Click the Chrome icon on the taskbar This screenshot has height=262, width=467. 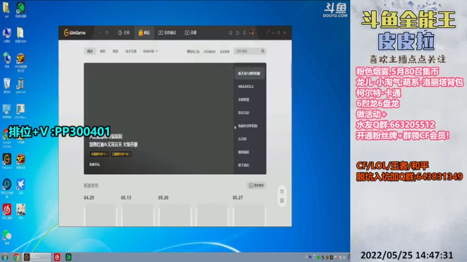pyautogui.click(x=16, y=257)
